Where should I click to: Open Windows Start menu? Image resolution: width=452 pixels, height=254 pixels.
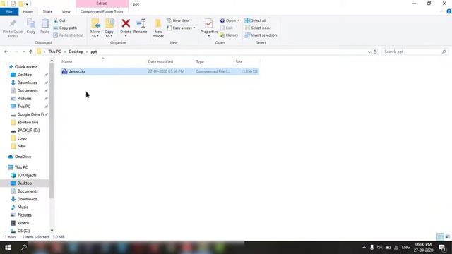pyautogui.click(x=8, y=248)
